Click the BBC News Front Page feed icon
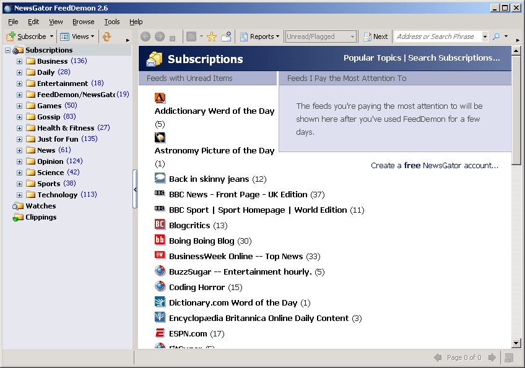Viewport: 525px width, 368px height. click(160, 193)
